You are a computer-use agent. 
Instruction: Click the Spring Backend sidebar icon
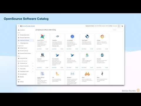19,74
